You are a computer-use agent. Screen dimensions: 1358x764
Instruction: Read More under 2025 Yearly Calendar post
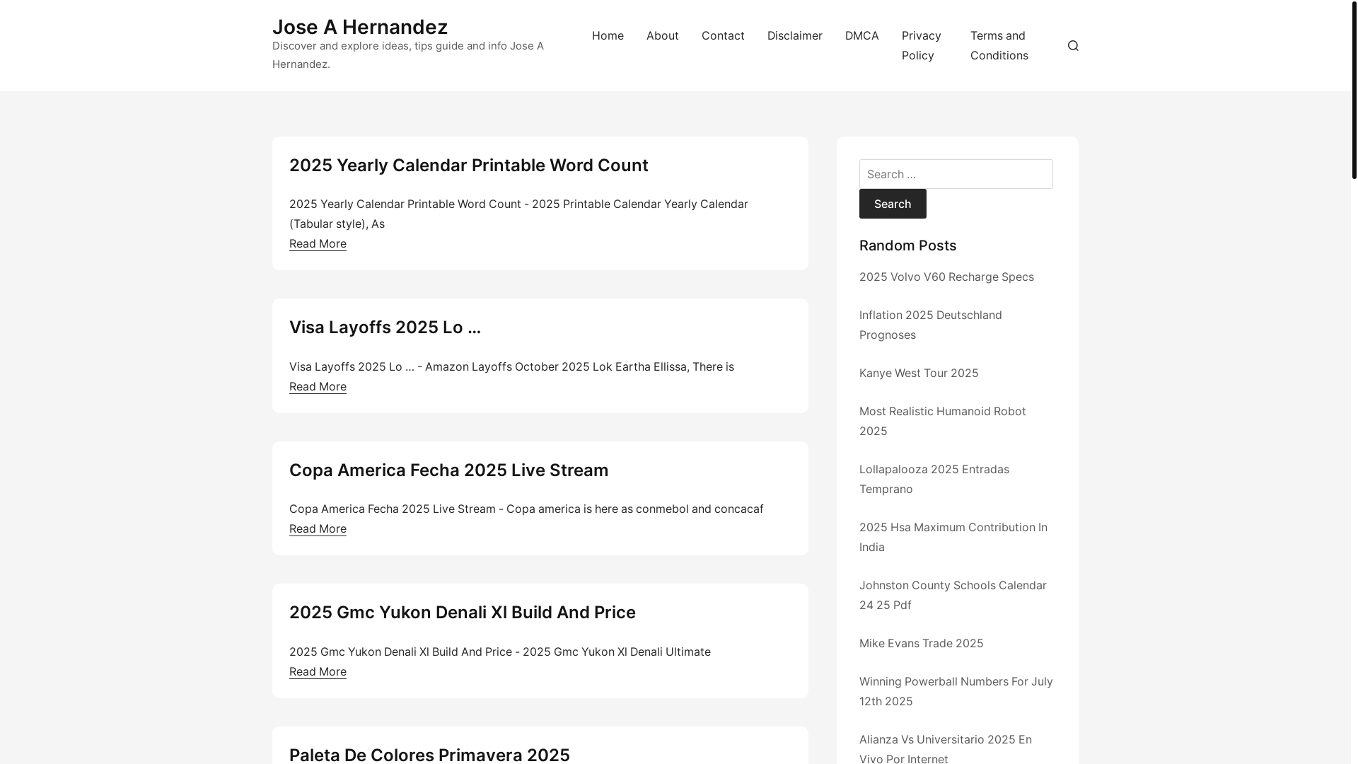[318, 243]
